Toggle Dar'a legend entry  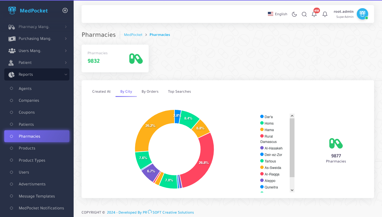point(268,117)
